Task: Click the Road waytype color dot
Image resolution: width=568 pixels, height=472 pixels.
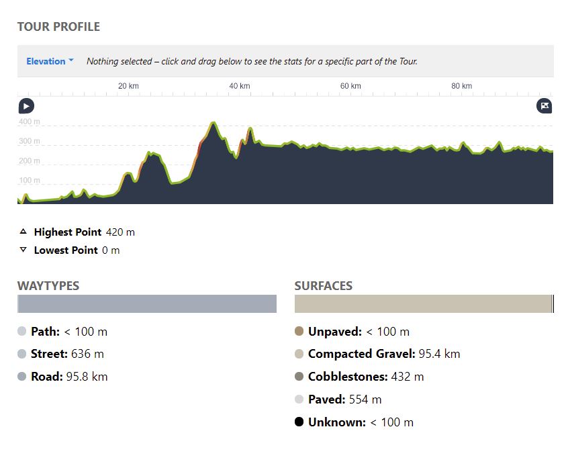Action: [x=22, y=377]
